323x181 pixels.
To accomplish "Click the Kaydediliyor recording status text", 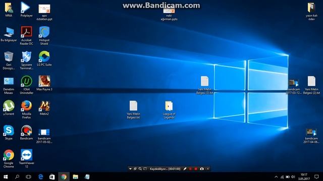I will click(165, 169).
